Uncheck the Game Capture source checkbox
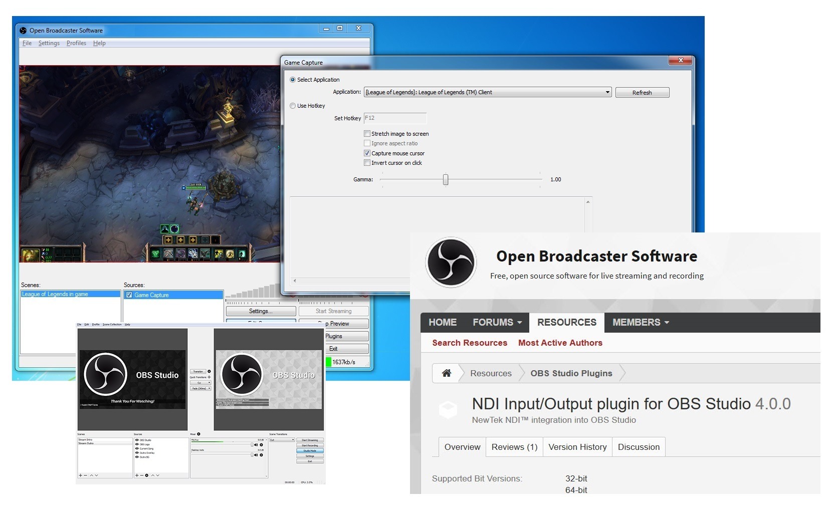Image resolution: width=836 pixels, height=508 pixels. point(129,295)
